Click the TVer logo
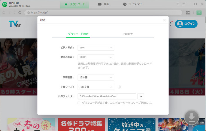The width and height of the screenshot is (206, 131). coord(15,24)
